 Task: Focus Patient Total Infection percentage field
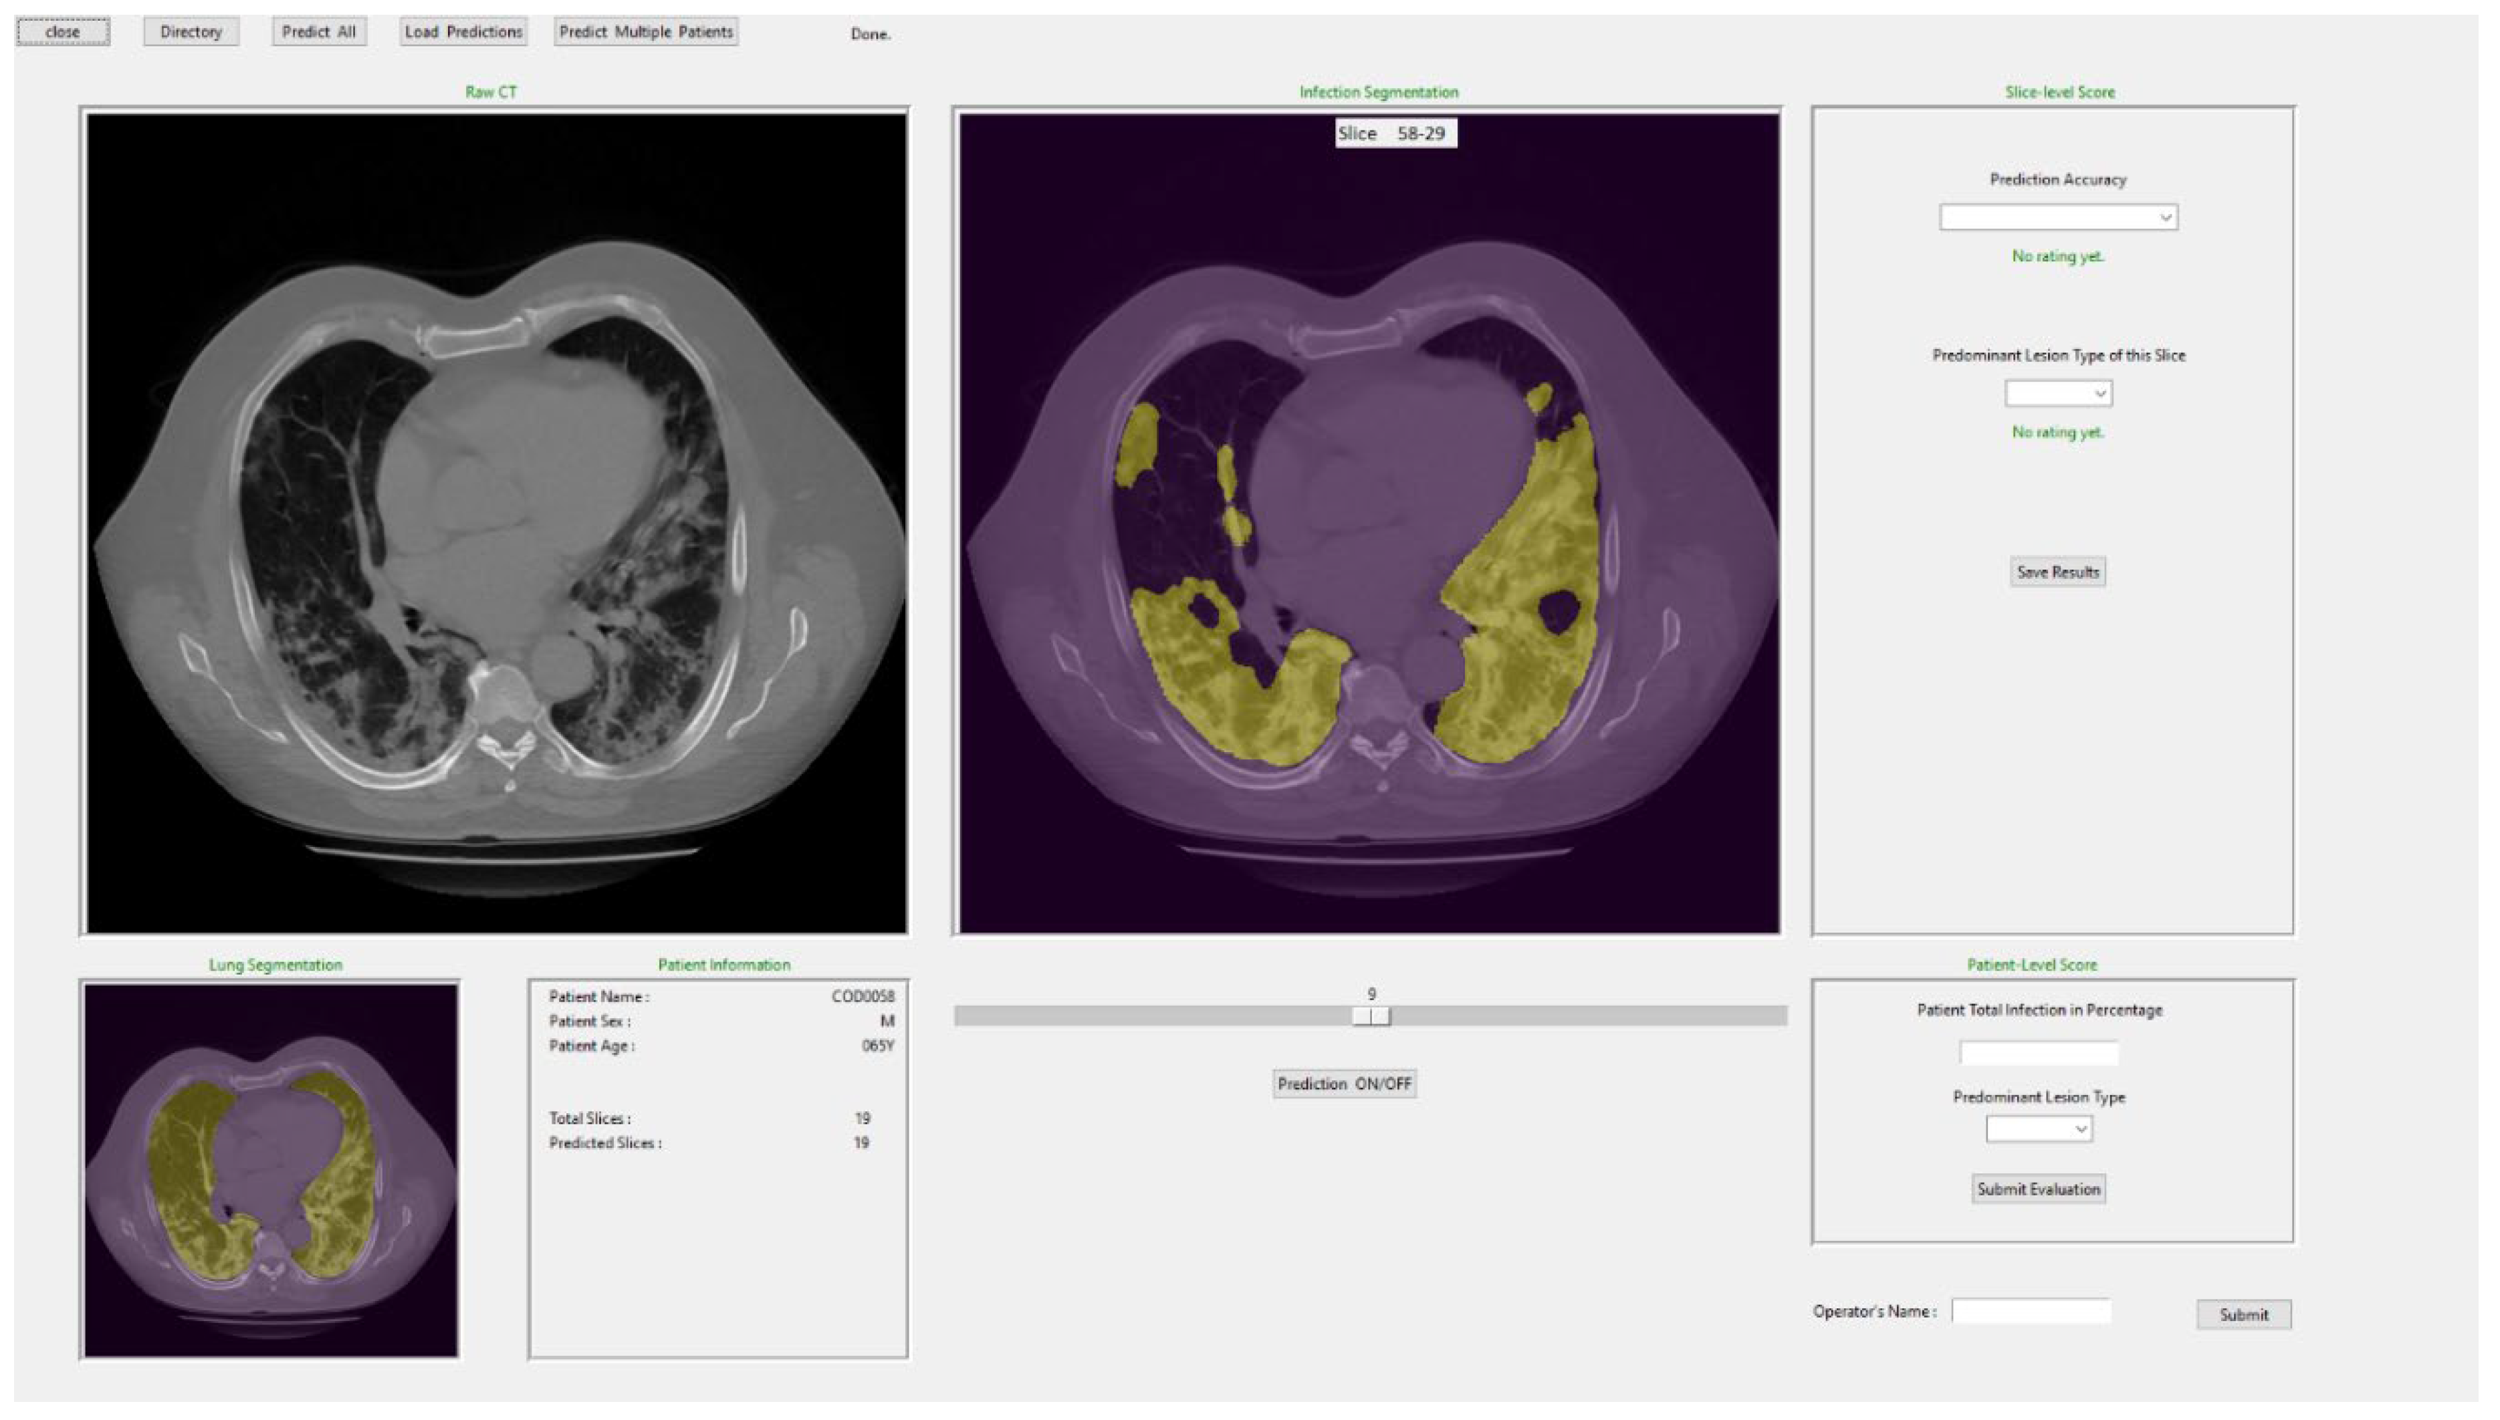(x=2038, y=1053)
